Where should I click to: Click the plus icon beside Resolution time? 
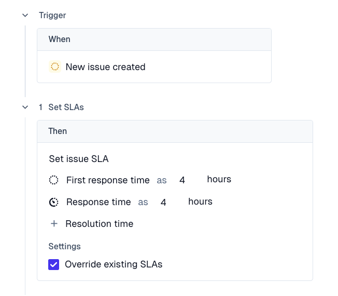point(54,224)
